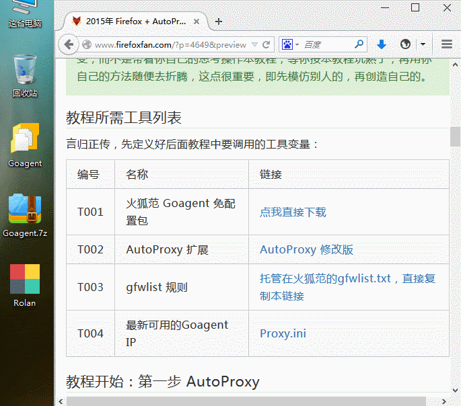Click the 最新可用的Goagent IP cell
Viewport: 461px width, 406px height.
[x=182, y=333]
